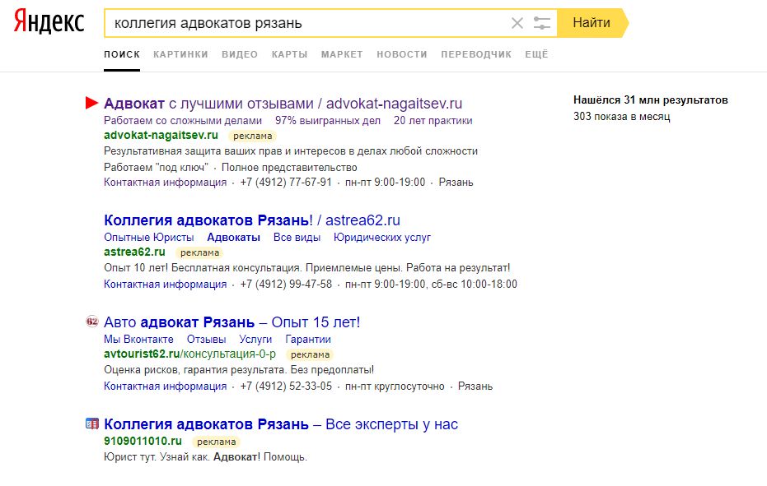Viewport: 767px width, 486px height.
Task: Visit the green advokat-nagaitsev.ru URL
Action: point(161,136)
